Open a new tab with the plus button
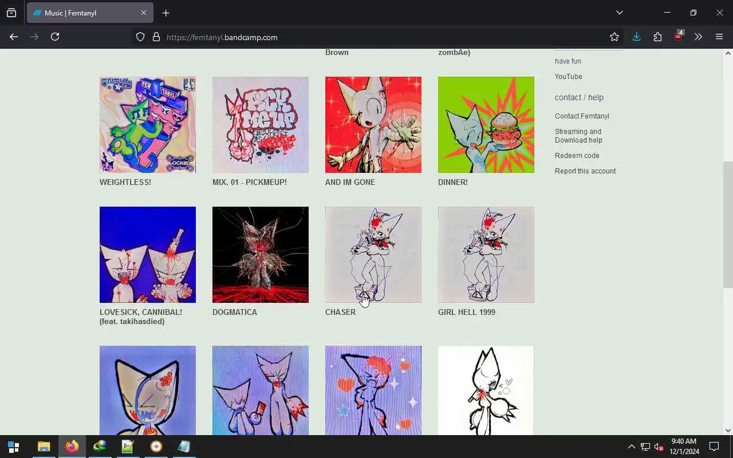This screenshot has width=733, height=458. (165, 13)
